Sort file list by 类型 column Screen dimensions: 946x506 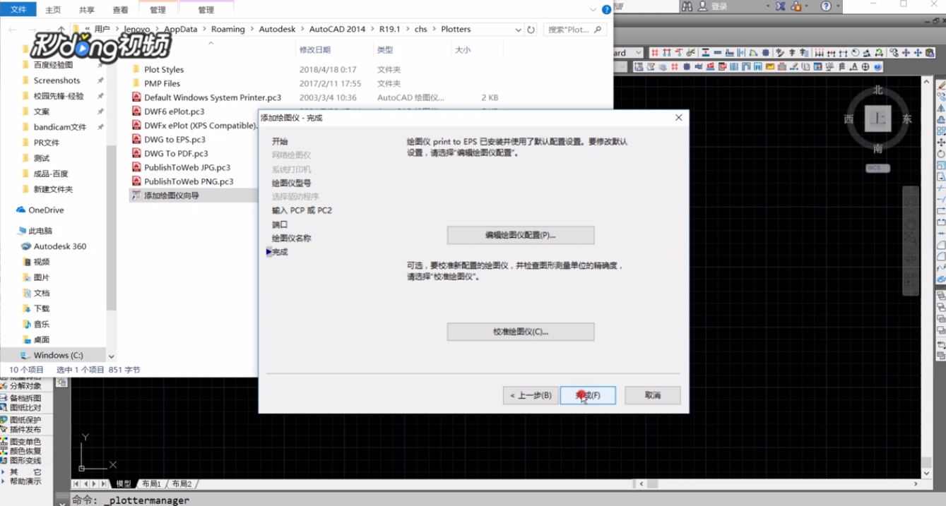(x=384, y=50)
